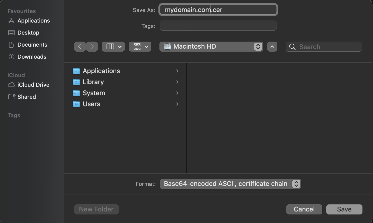The height and width of the screenshot is (223, 373).
Task: Open the view style dropdown with grid icon
Action: (x=140, y=46)
